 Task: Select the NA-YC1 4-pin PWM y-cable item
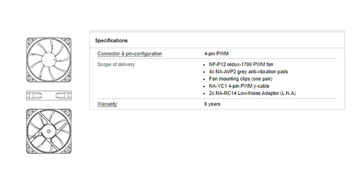(239, 86)
